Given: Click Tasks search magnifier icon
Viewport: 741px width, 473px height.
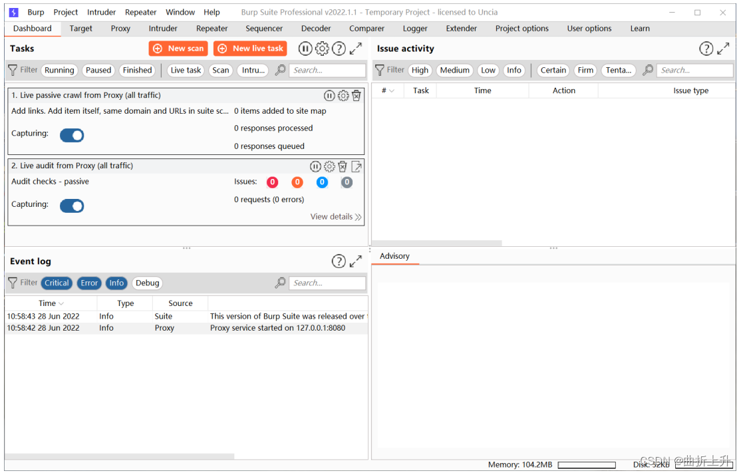Looking at the screenshot, I should coord(280,70).
